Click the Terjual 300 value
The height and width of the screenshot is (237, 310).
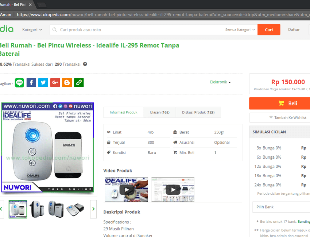coord(151,142)
